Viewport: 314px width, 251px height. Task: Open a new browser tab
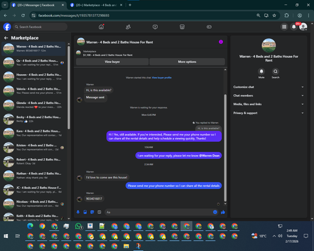click(130, 5)
